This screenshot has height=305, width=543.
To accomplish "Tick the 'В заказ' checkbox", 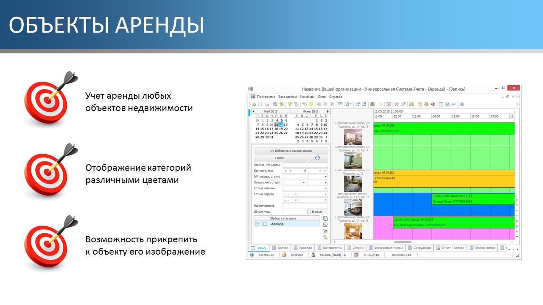I will [x=309, y=211].
